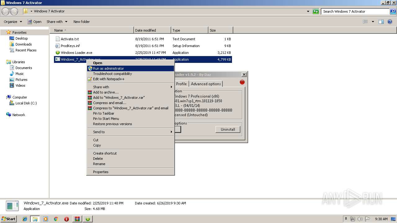Viewport: 397px width, 223px height.
Task: Open Windows Media Player taskbar icon
Action: click(x=46, y=219)
